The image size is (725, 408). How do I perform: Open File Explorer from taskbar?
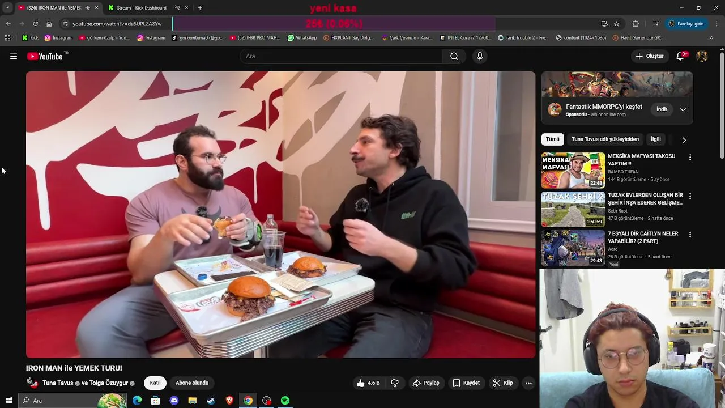coord(193,401)
